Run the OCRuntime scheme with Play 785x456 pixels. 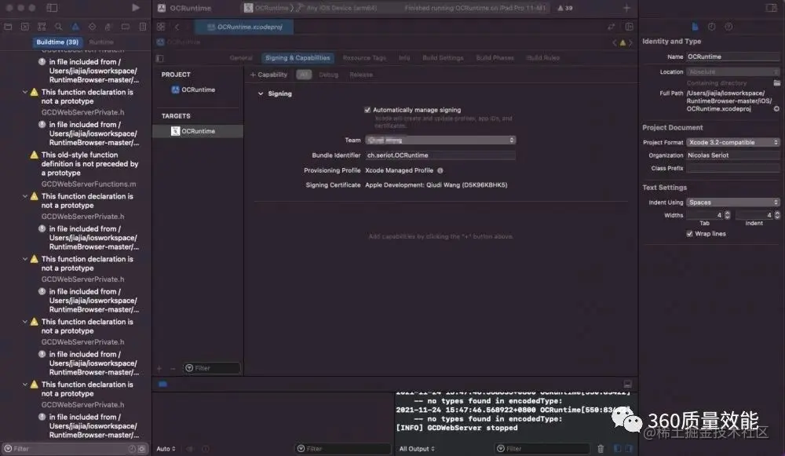point(136,8)
